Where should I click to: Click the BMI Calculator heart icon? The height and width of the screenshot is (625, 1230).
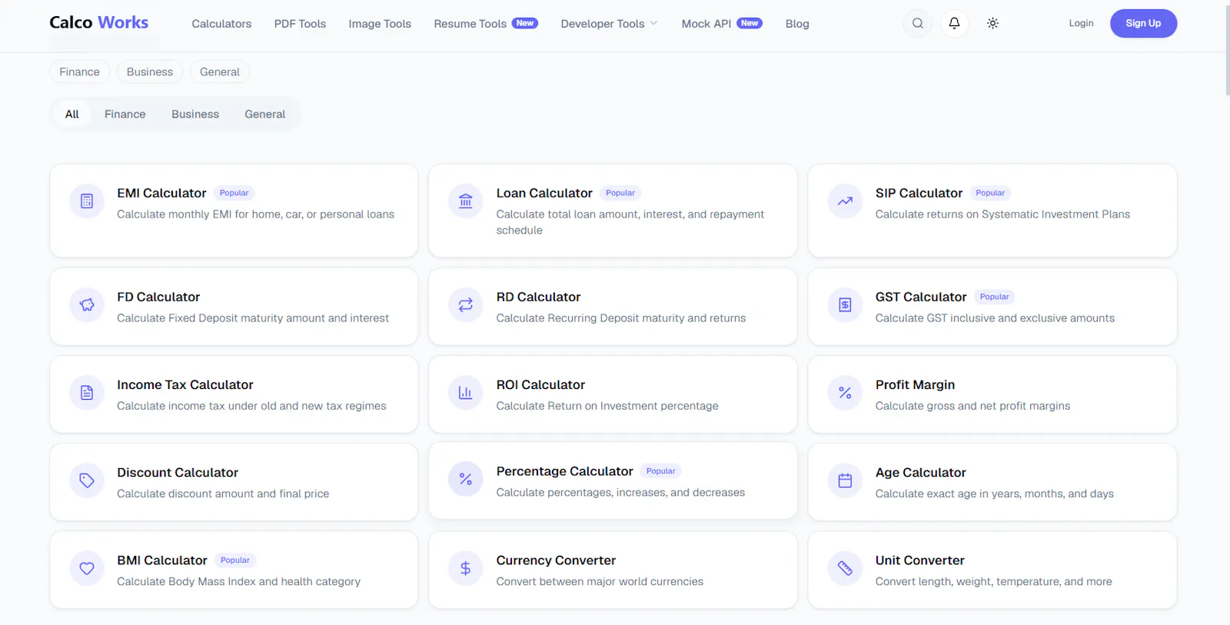click(x=87, y=568)
